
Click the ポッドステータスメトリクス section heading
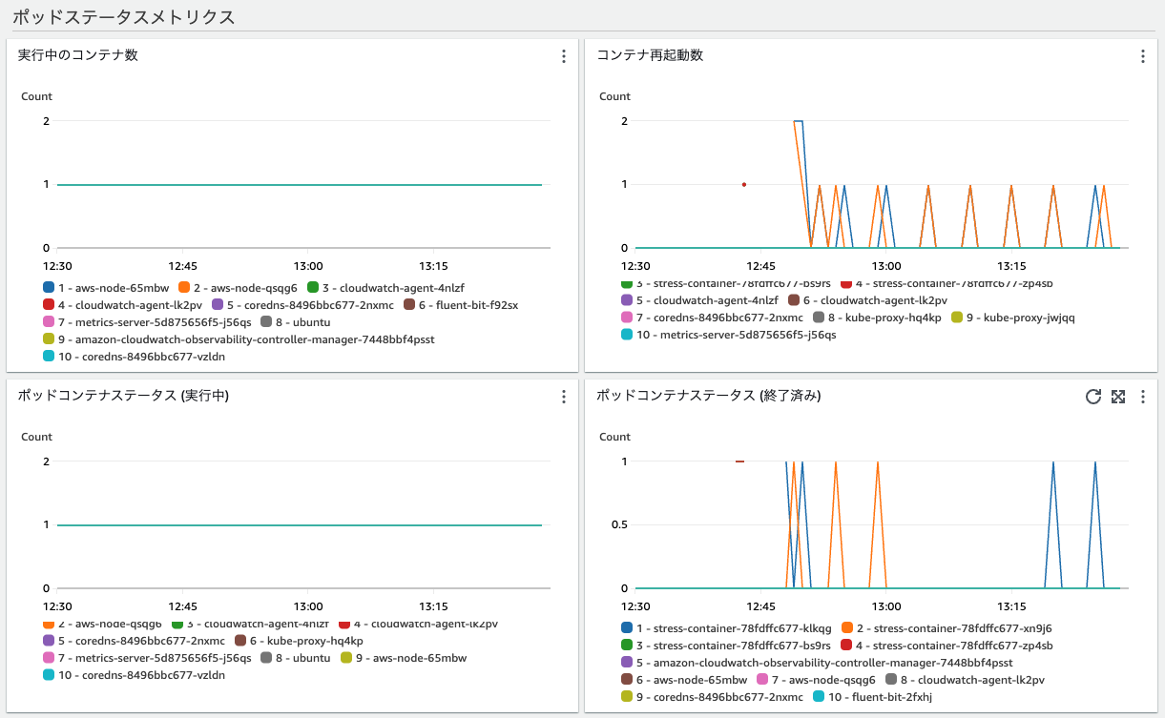(x=123, y=16)
